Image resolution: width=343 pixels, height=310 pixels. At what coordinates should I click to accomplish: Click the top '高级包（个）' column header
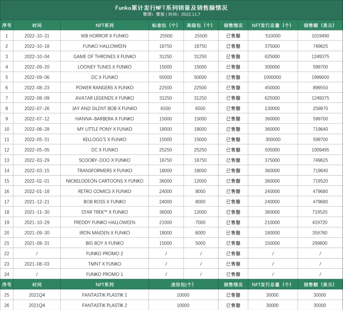[201, 25]
